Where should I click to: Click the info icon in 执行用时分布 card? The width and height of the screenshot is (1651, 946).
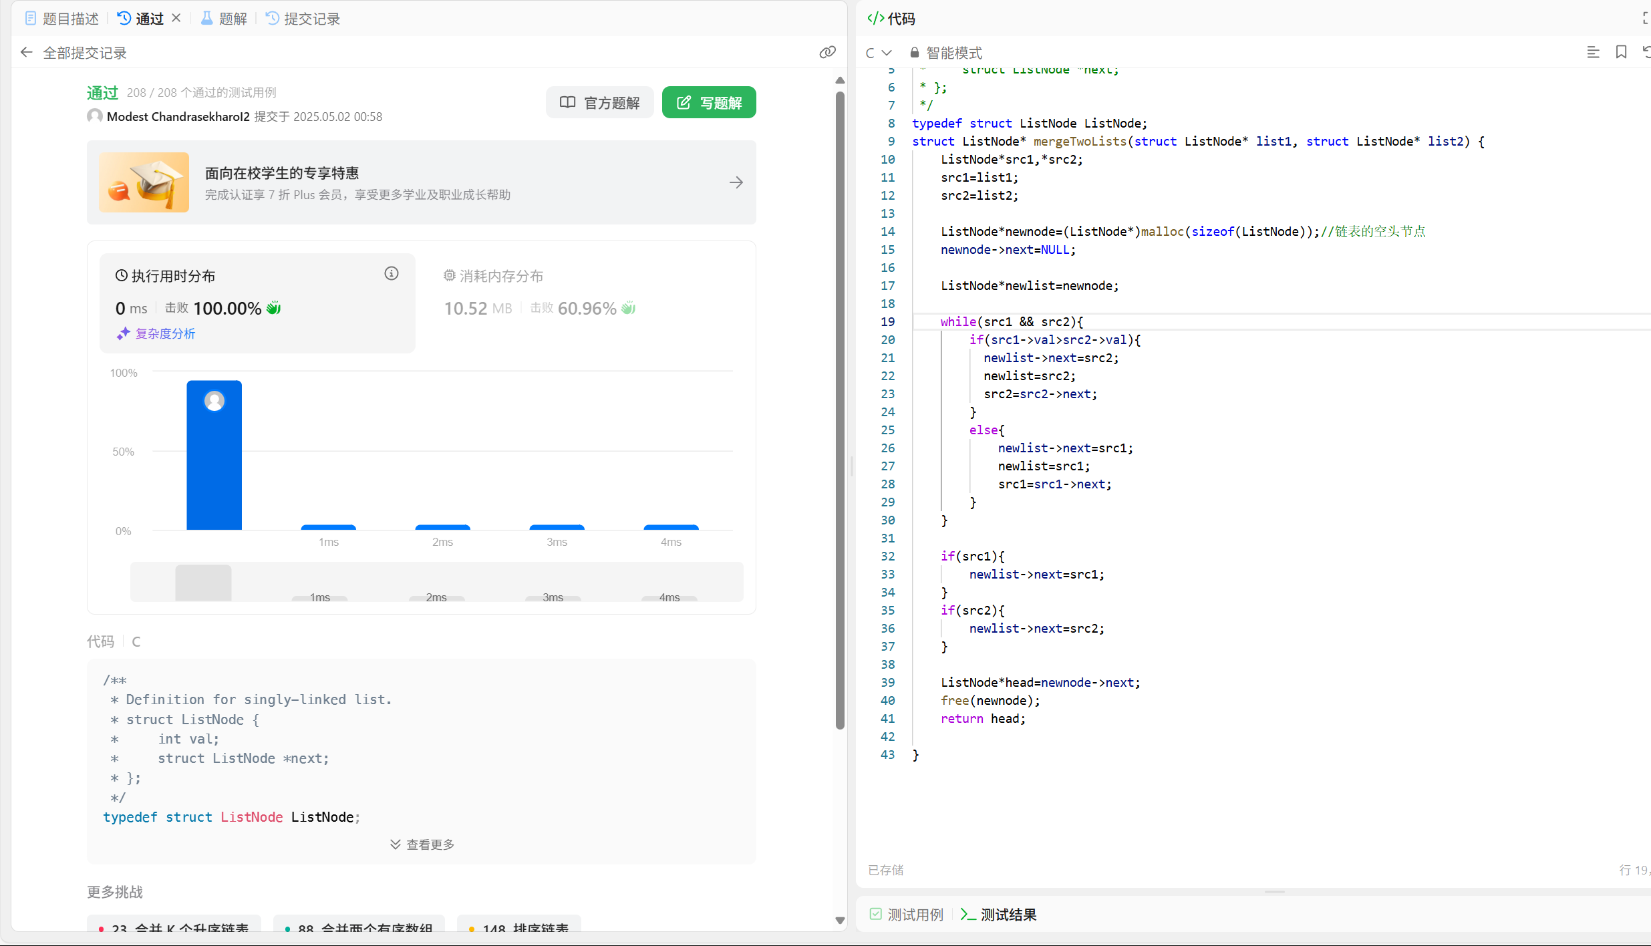[x=392, y=273]
